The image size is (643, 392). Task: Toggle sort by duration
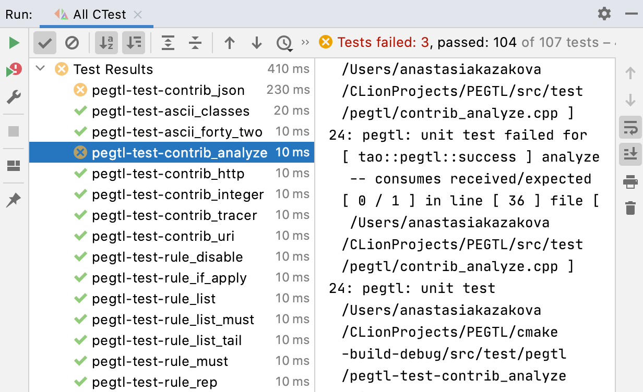click(x=134, y=43)
